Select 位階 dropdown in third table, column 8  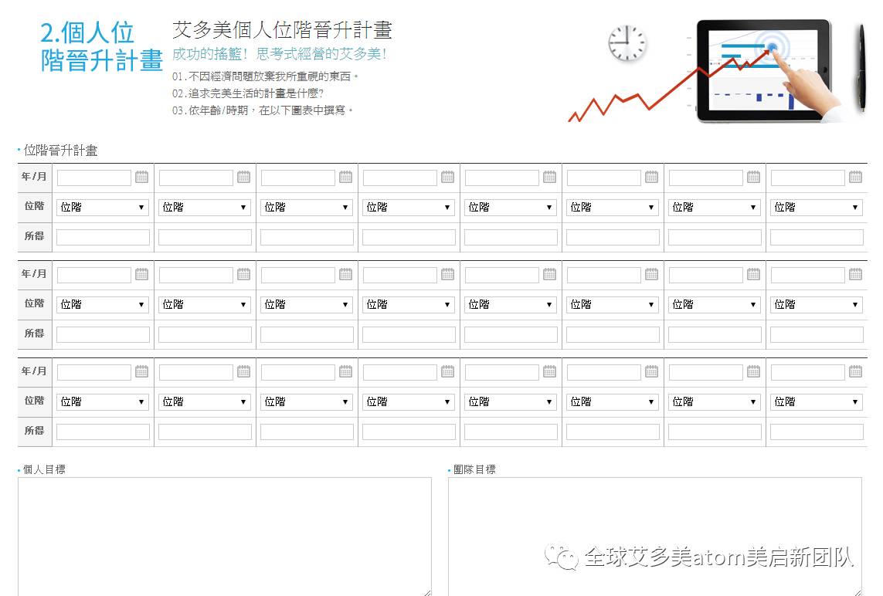[817, 401]
